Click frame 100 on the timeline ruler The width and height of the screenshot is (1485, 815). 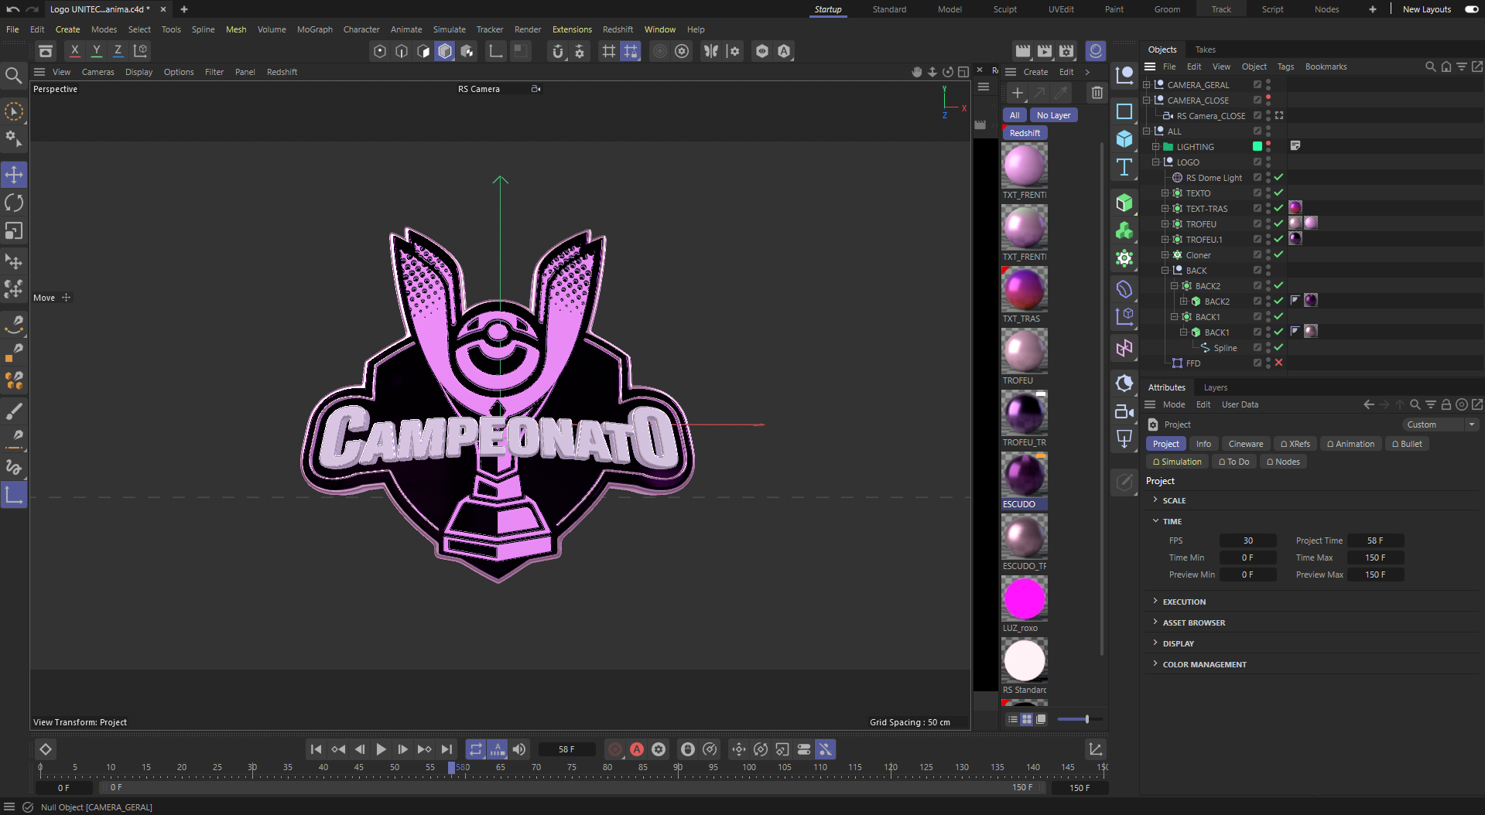click(749, 767)
